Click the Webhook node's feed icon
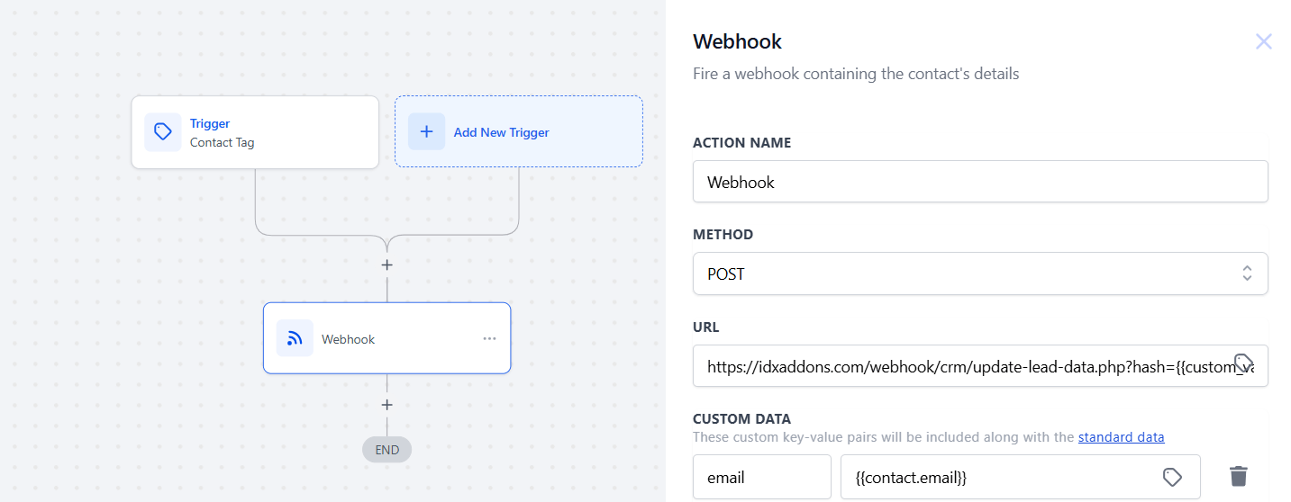 (x=295, y=338)
